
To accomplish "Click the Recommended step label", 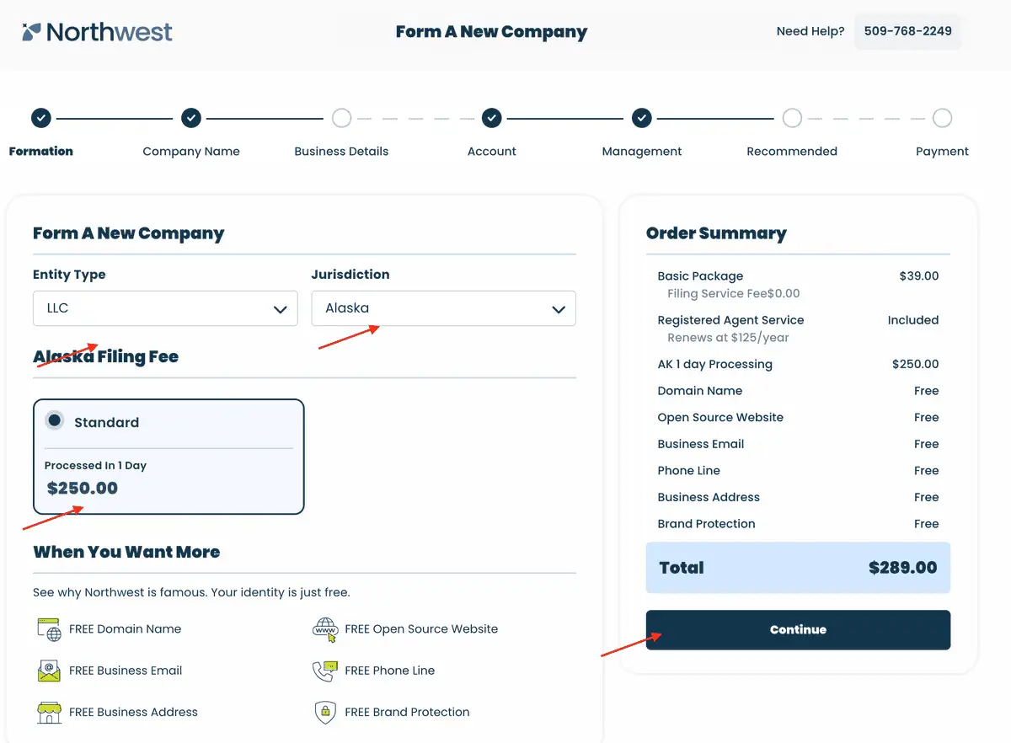I will pyautogui.click(x=792, y=152).
